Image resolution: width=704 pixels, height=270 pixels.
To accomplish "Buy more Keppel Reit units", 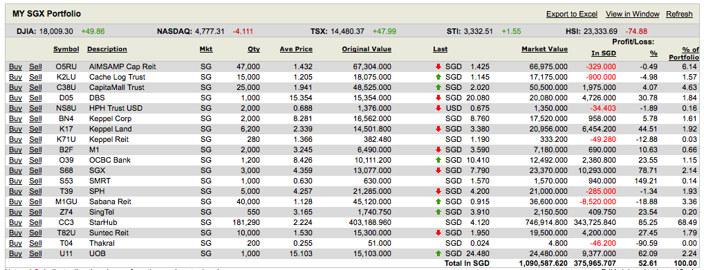I will click(15, 139).
